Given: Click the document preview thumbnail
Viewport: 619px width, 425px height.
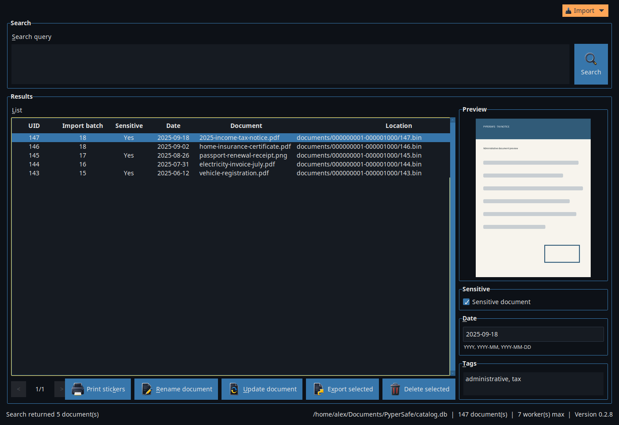Looking at the screenshot, I should click(x=533, y=198).
